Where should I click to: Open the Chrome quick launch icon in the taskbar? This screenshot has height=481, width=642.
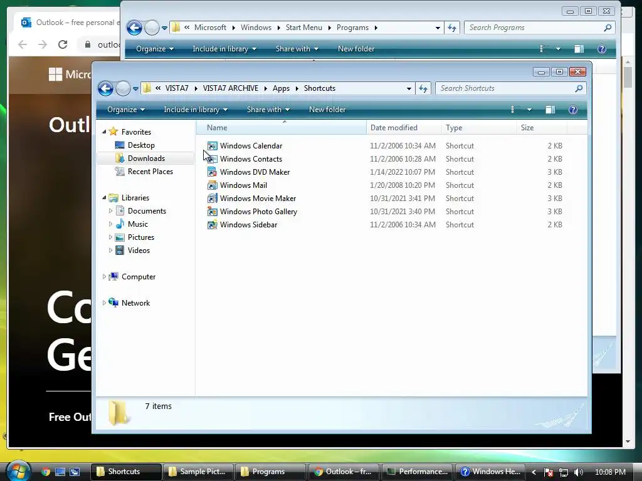pyautogui.click(x=45, y=472)
